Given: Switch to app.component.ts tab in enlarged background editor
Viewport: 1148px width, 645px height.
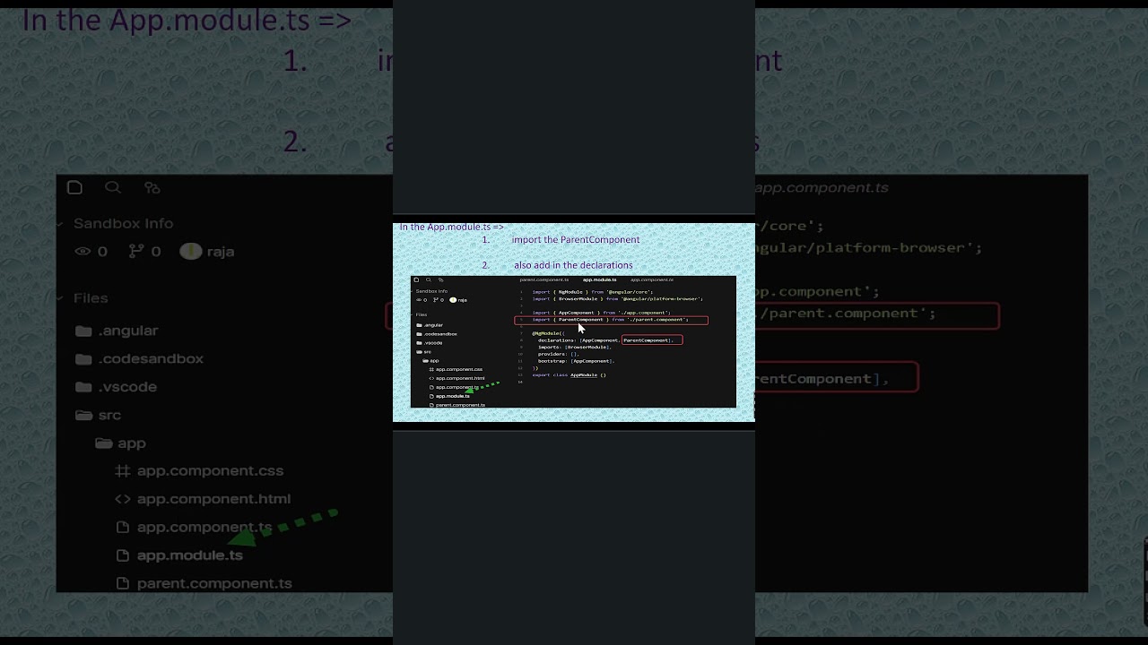Looking at the screenshot, I should pyautogui.click(x=822, y=187).
